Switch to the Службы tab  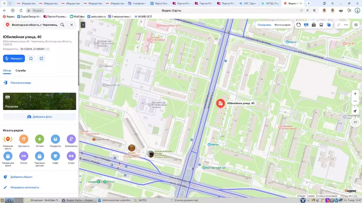point(21,70)
